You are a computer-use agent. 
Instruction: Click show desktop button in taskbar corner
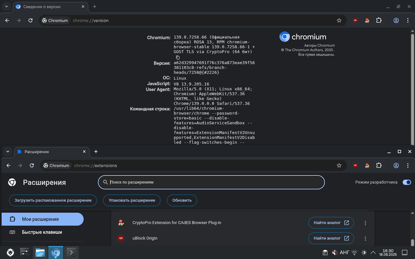pos(405,253)
